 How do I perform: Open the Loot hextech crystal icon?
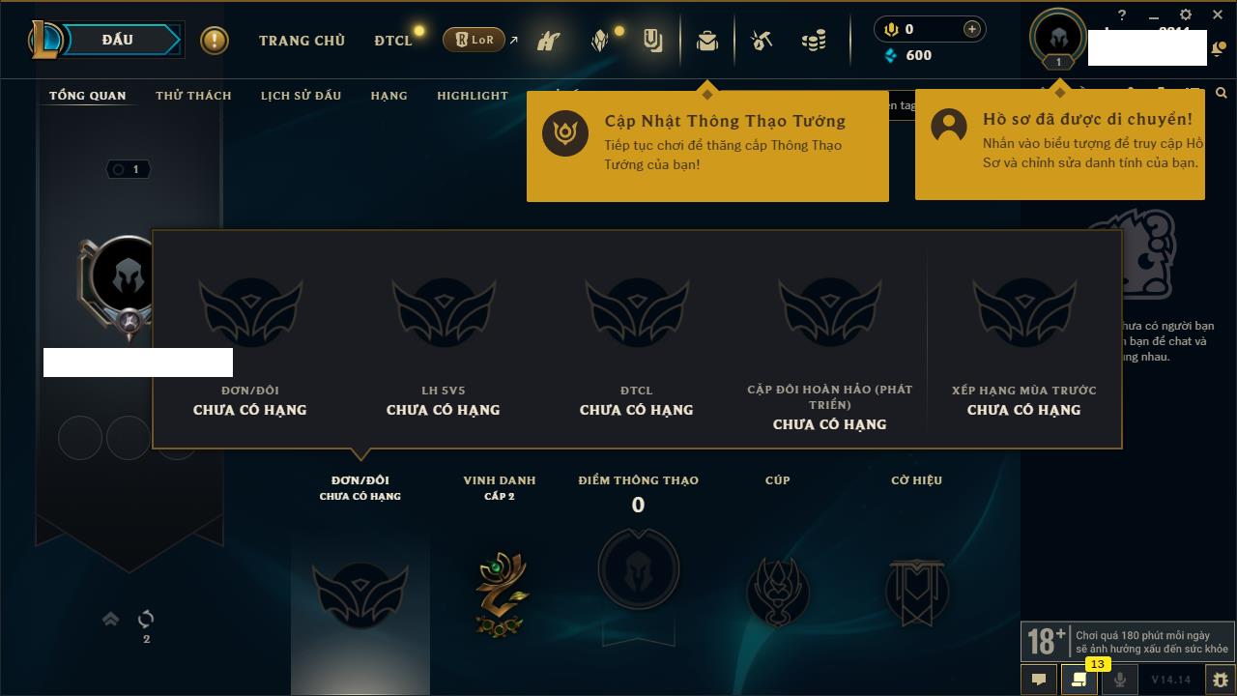pyautogui.click(x=600, y=41)
